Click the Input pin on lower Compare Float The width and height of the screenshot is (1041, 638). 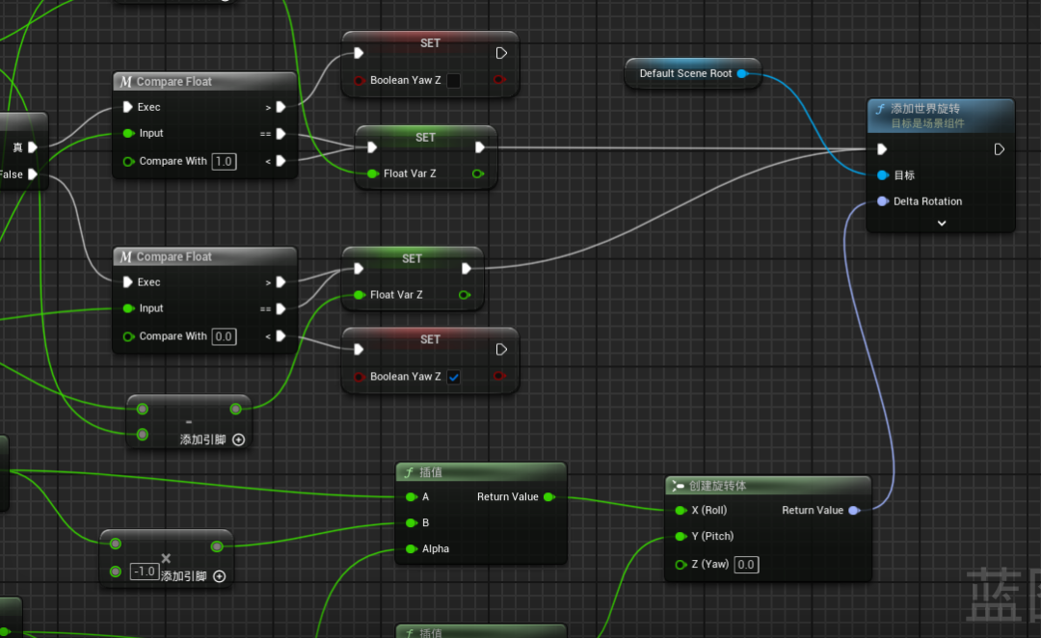[x=129, y=308]
